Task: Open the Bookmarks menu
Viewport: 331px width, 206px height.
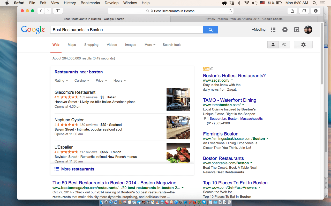Action: 90,3
